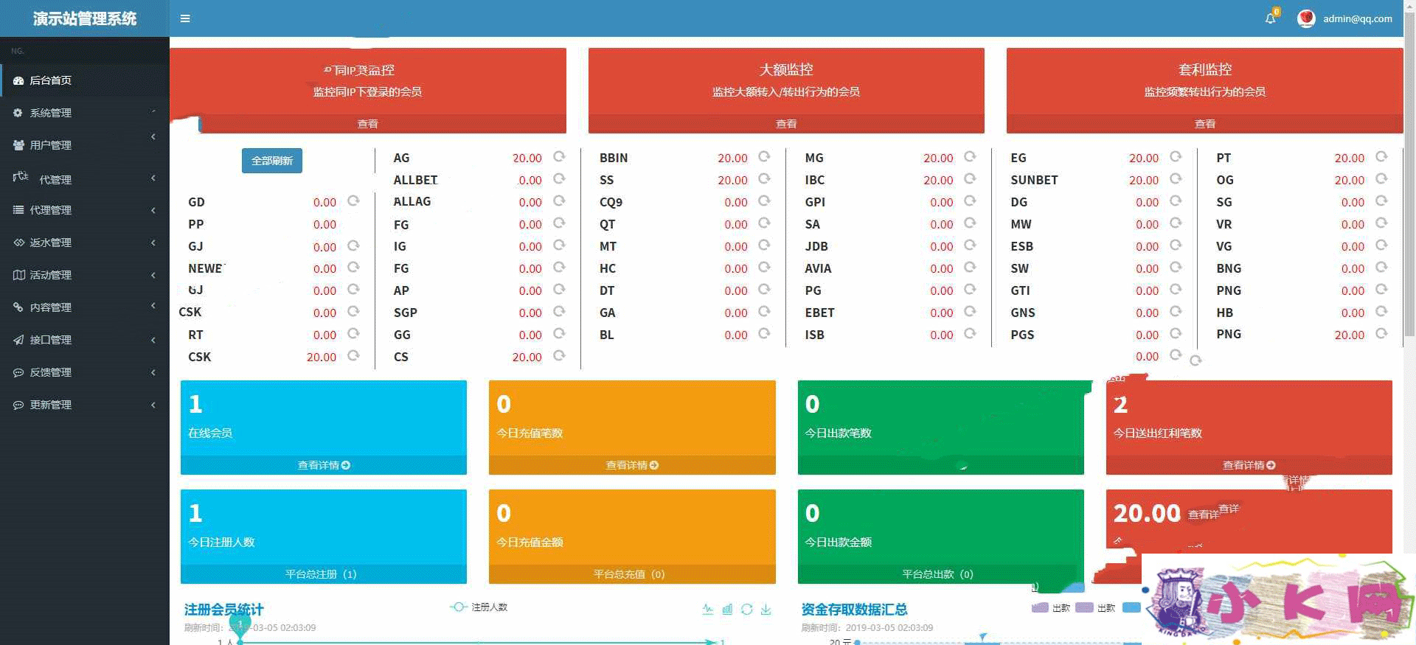The height and width of the screenshot is (645, 1416).
Task: Restore the registration chart
Action: (x=746, y=609)
